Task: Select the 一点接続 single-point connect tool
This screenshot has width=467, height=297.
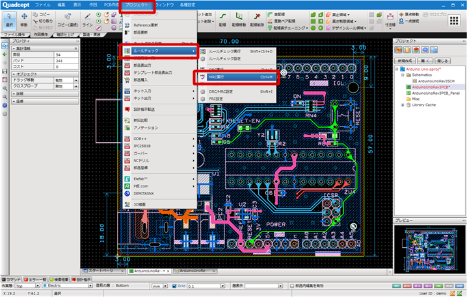Action: (x=409, y=21)
